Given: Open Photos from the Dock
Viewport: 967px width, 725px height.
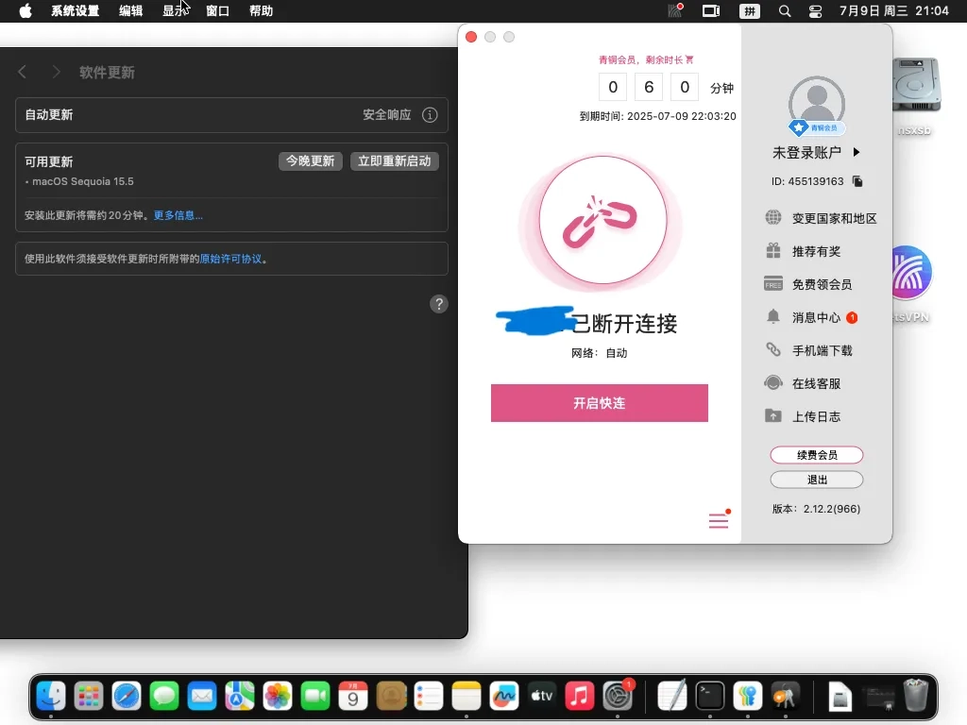Looking at the screenshot, I should (x=278, y=697).
